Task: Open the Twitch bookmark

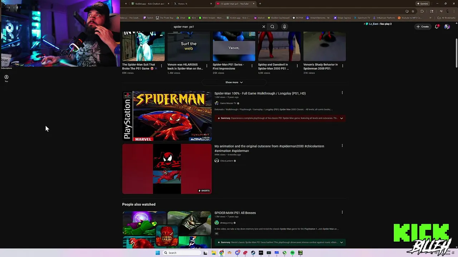Action: coord(148,18)
